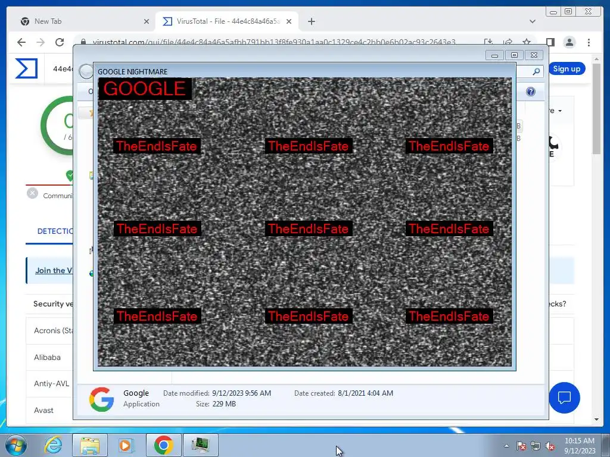Reload the VirusTotal page

60,42
